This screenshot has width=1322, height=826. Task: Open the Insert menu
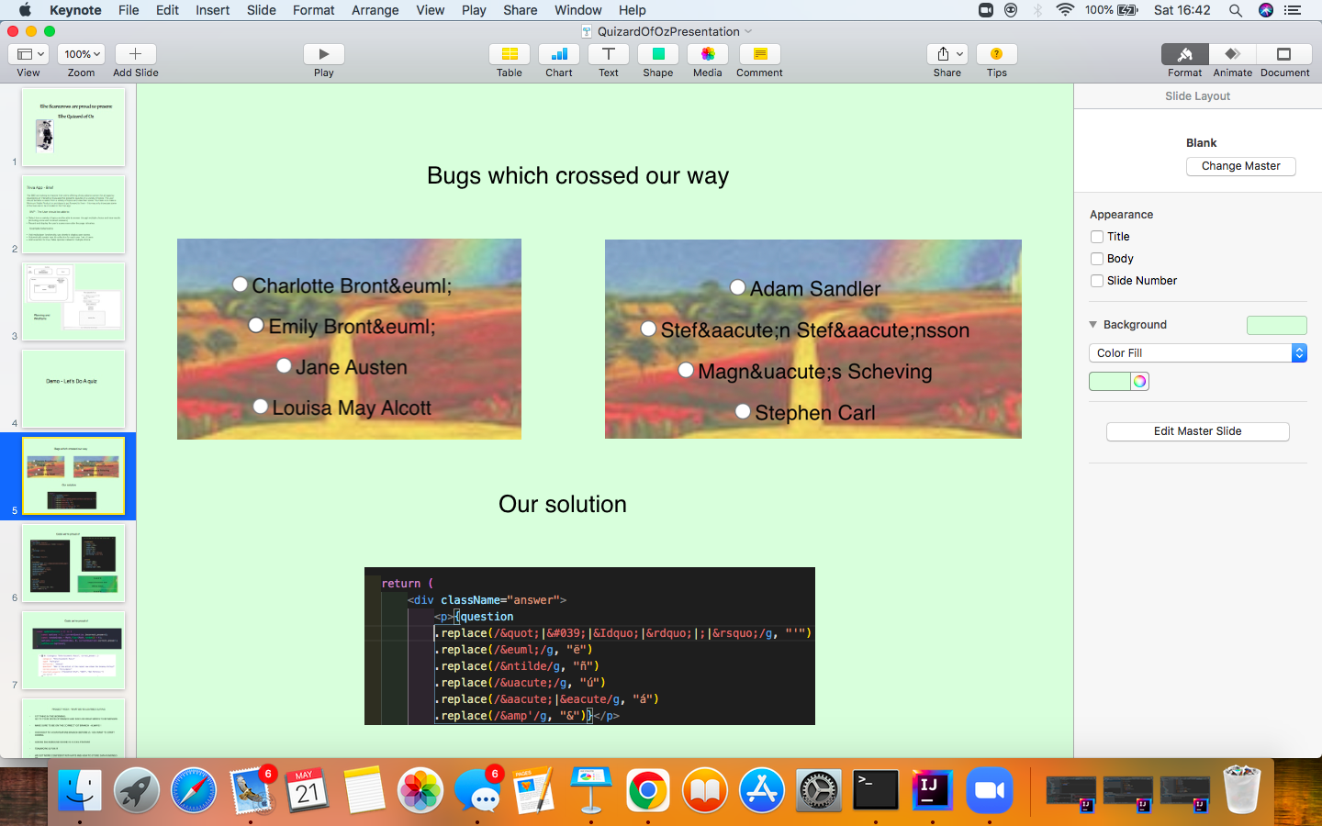(213, 10)
